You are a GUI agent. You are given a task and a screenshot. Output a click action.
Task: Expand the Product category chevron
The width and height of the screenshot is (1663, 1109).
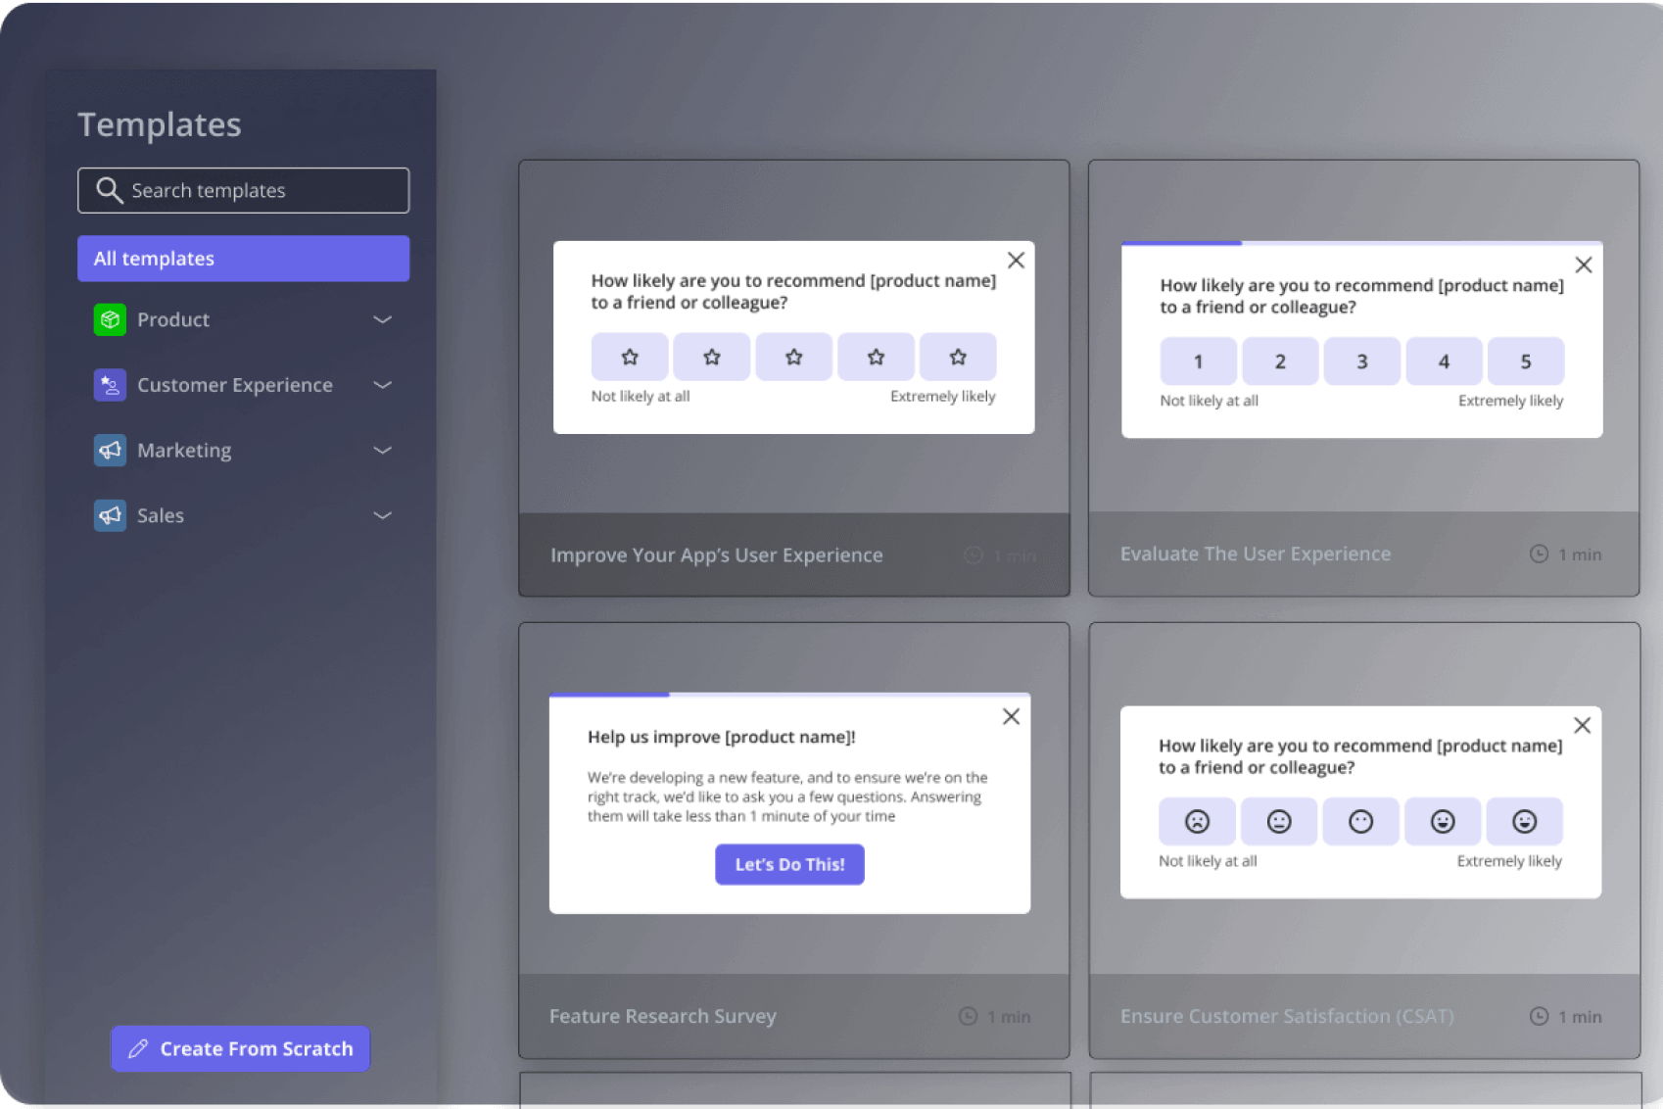coord(383,319)
